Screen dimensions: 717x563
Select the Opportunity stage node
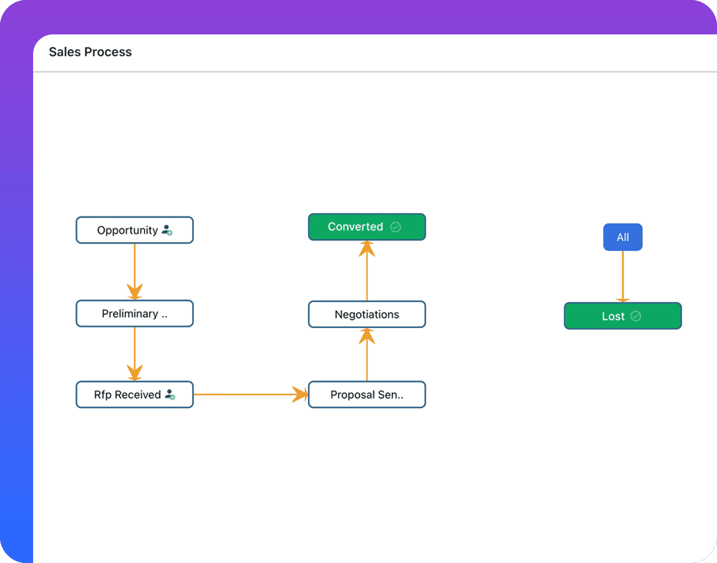(134, 230)
